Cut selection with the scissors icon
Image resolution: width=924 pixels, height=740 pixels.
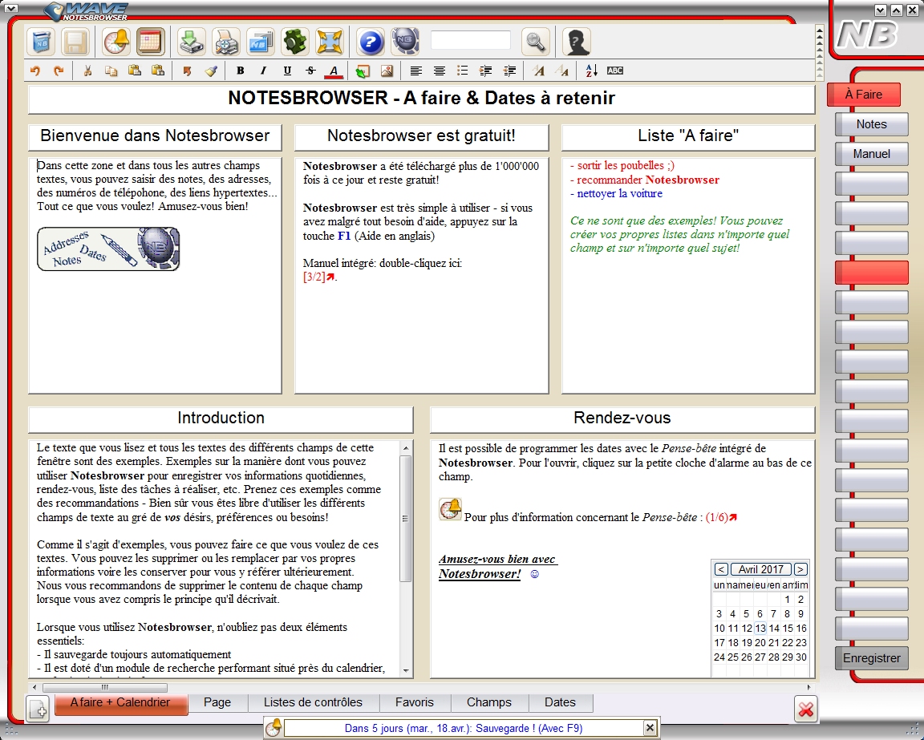[87, 71]
